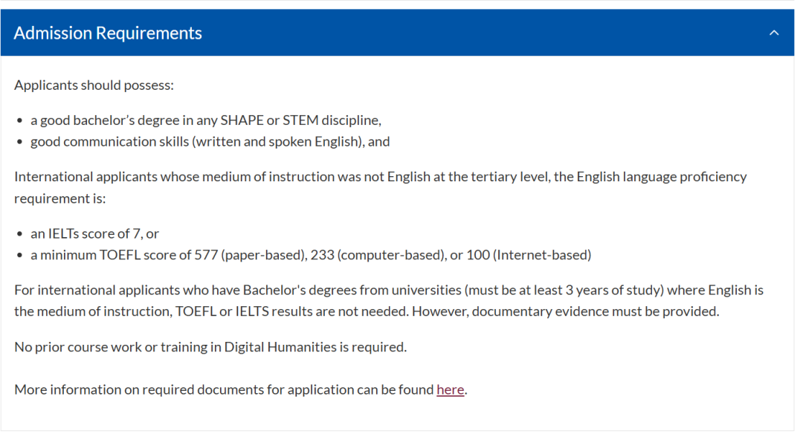Collapse the Admission Requirements section chevron

click(x=774, y=33)
